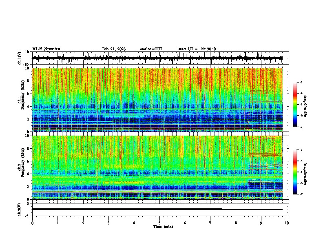This screenshot has height=250, width=323.
Task: Click the "Time (min)" x-axis label
Action: point(163,227)
